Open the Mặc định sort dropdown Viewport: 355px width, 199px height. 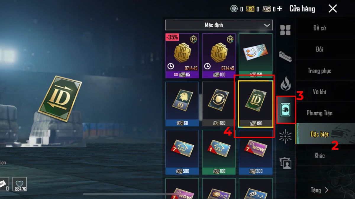tap(219, 25)
